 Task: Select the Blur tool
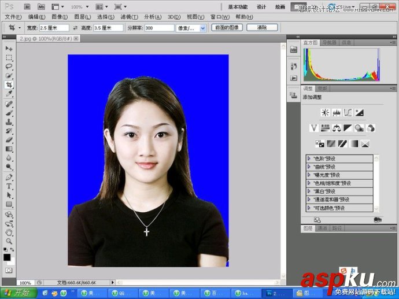pos(9,158)
